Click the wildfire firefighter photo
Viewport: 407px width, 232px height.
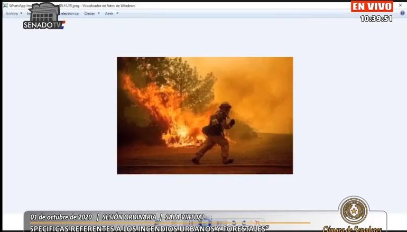[x=205, y=116]
